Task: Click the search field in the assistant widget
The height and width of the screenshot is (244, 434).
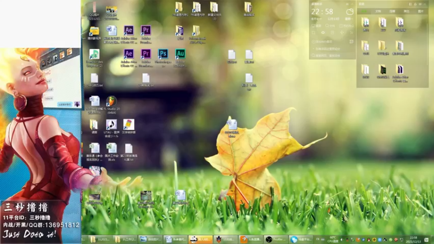Action: click(x=332, y=55)
